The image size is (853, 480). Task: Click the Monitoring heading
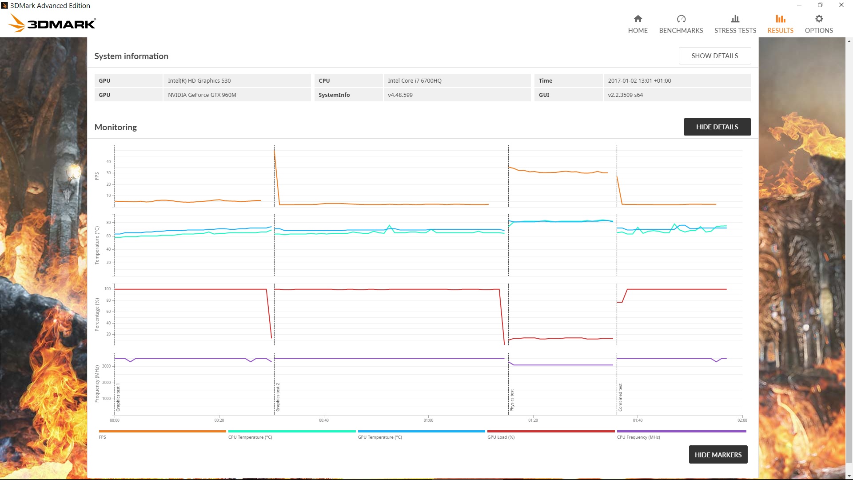tap(116, 128)
